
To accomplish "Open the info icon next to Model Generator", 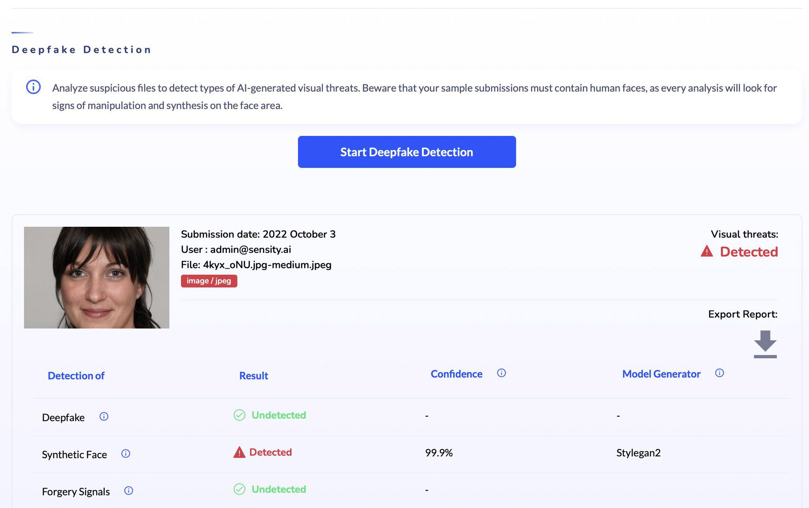I will (x=719, y=373).
